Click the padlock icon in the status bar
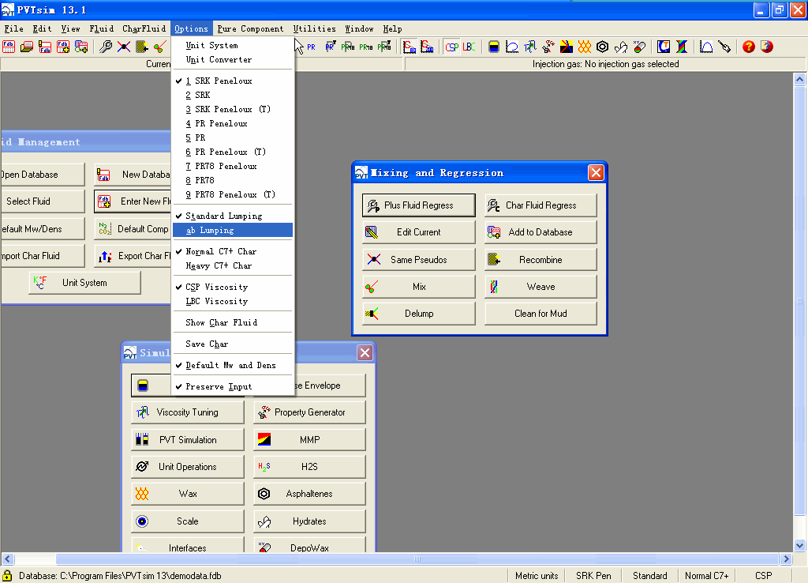The height and width of the screenshot is (583, 808). (7, 576)
